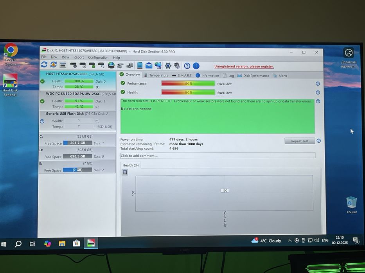
Task: Switch to the Information tab
Action: (x=207, y=75)
